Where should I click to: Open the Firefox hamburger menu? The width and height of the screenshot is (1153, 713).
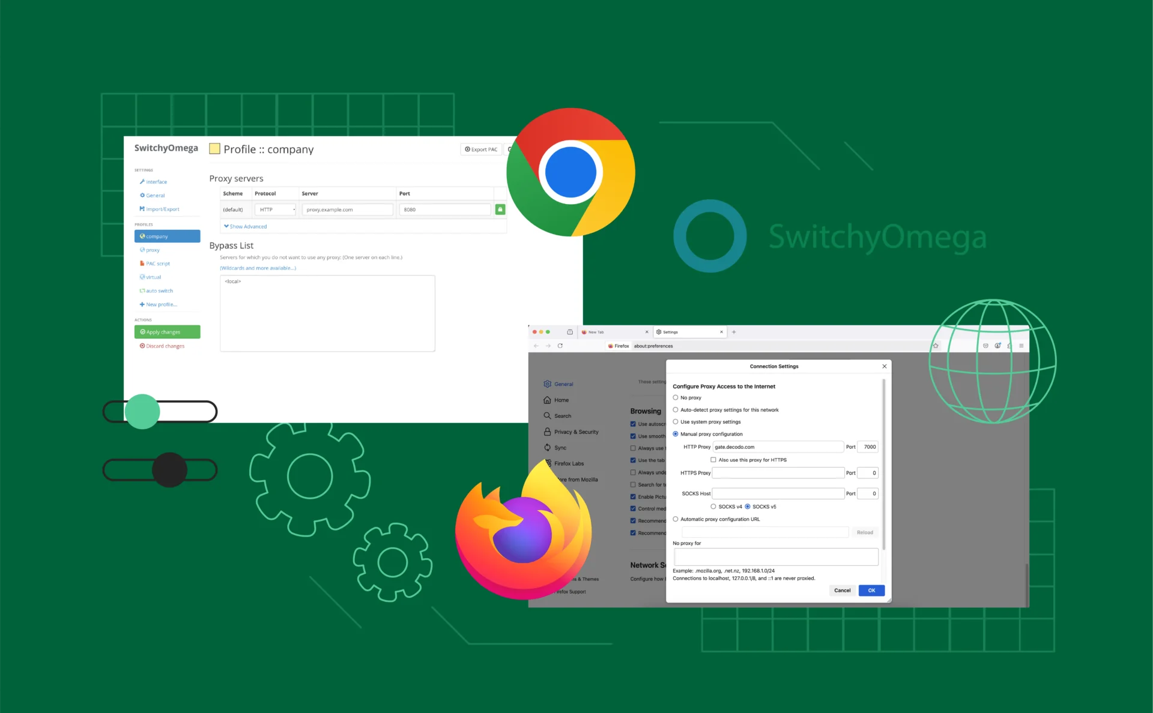(x=1021, y=346)
